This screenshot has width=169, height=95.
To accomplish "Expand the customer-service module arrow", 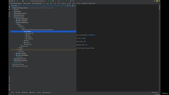I will coord(13,13).
